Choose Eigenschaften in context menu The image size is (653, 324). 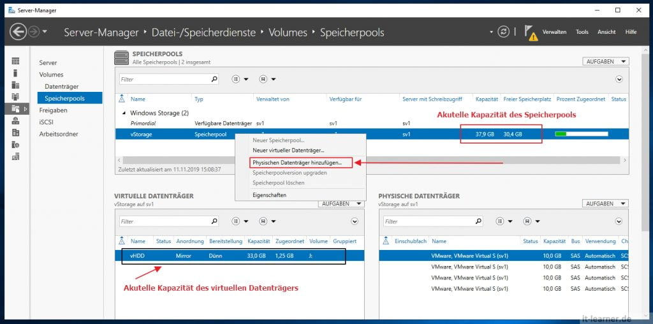coord(270,195)
